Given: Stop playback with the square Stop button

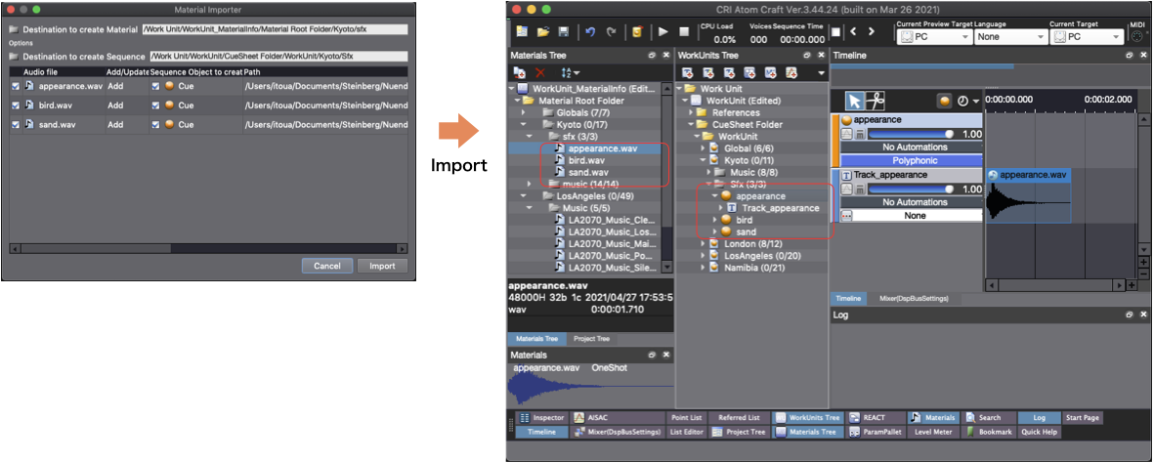Looking at the screenshot, I should point(684,31).
